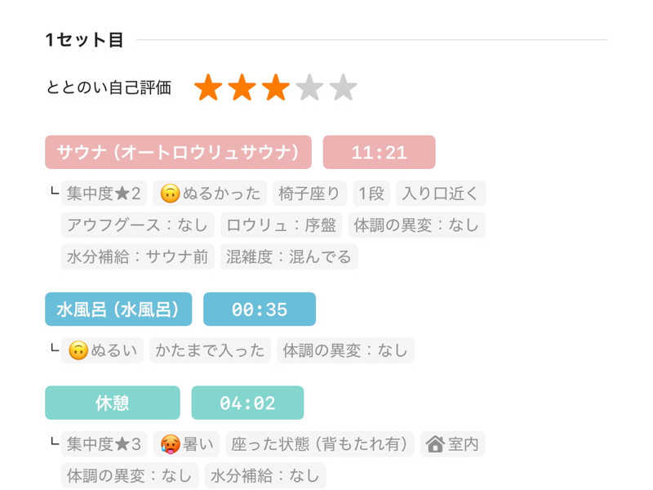653x490 pixels.
Task: Click the fourth gray rating star
Action: point(309,87)
